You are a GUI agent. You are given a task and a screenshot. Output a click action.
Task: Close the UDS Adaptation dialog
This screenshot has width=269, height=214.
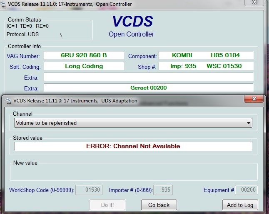pos(254,100)
